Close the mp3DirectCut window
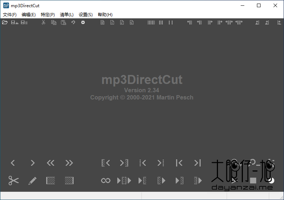The width and height of the screenshot is (284, 200). coord(275,6)
